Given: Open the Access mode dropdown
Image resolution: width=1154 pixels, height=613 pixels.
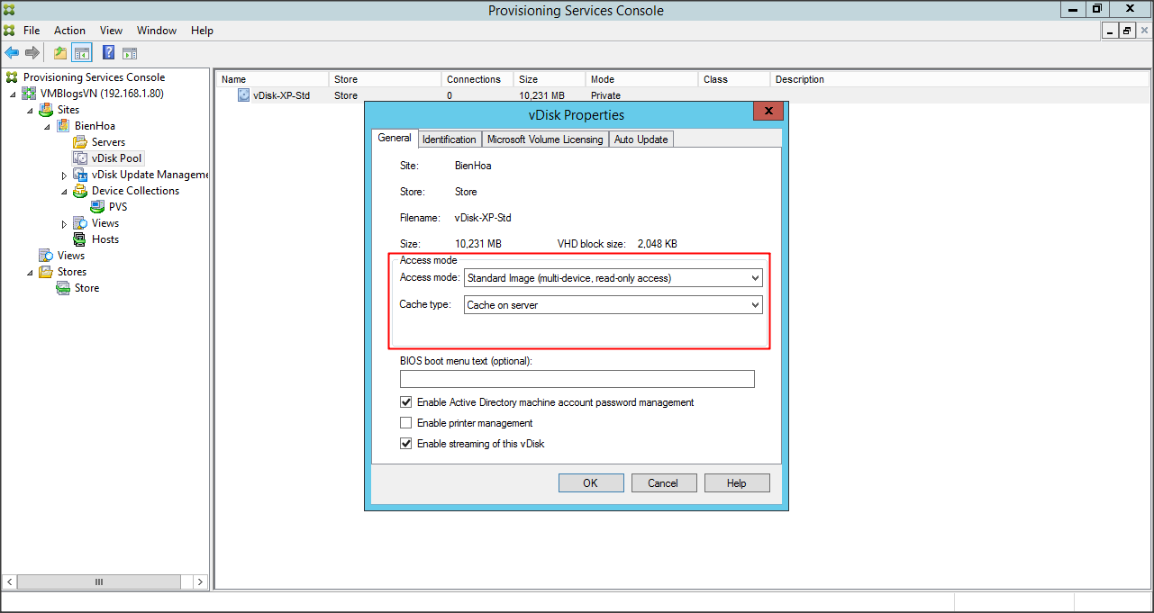Looking at the screenshot, I should coord(613,278).
